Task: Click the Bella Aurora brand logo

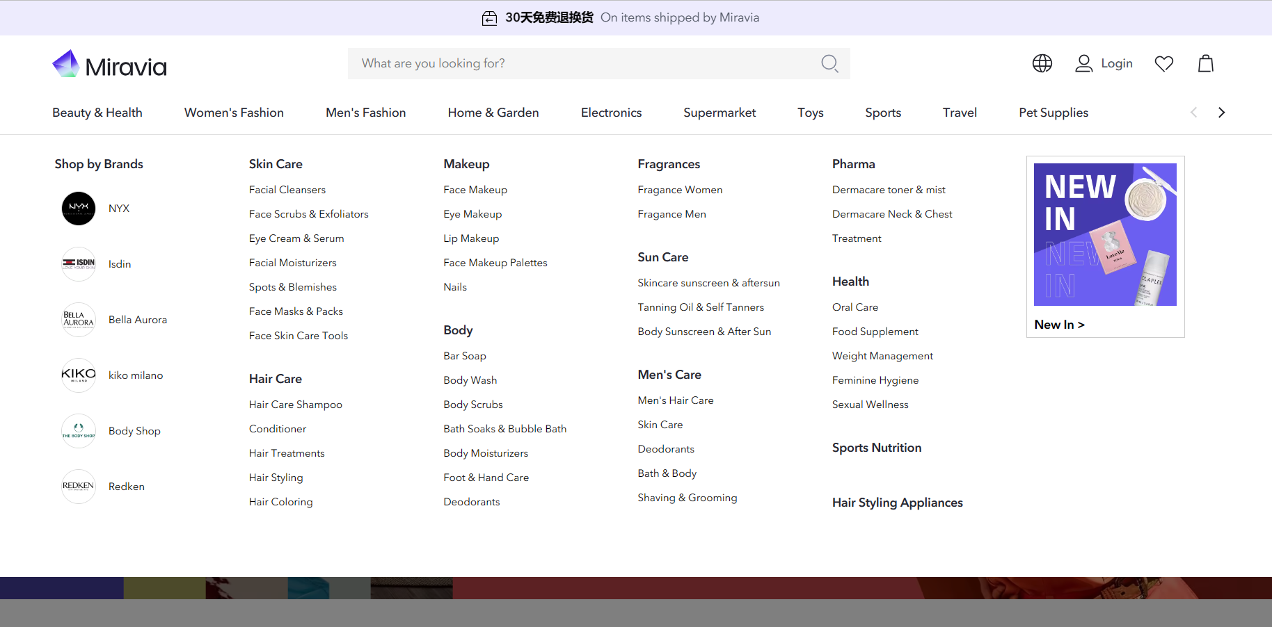Action: click(x=79, y=320)
